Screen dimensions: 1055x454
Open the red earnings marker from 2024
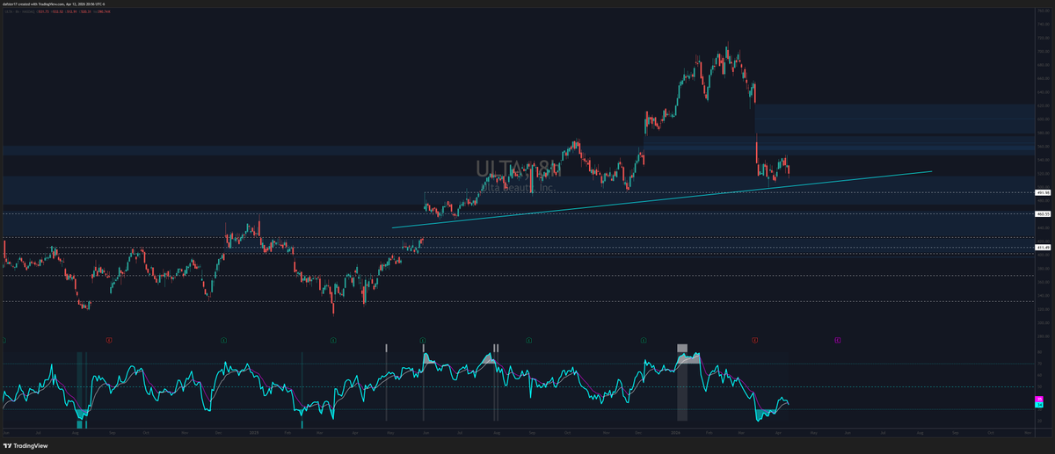[x=109, y=339]
